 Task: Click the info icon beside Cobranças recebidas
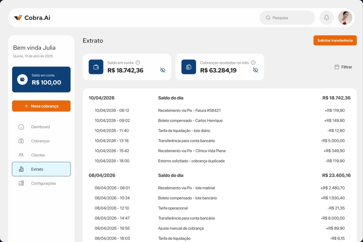(253, 62)
